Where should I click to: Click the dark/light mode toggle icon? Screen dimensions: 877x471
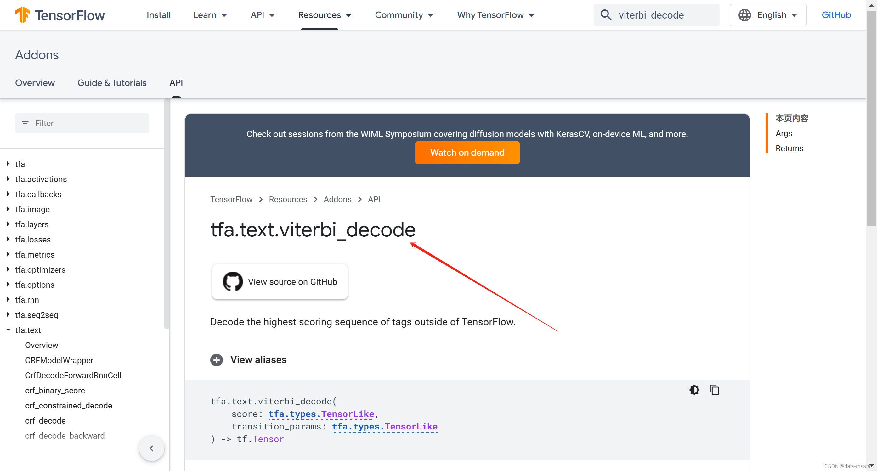tap(695, 390)
